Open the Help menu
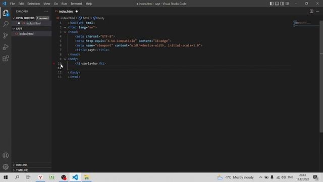 pos(89,4)
